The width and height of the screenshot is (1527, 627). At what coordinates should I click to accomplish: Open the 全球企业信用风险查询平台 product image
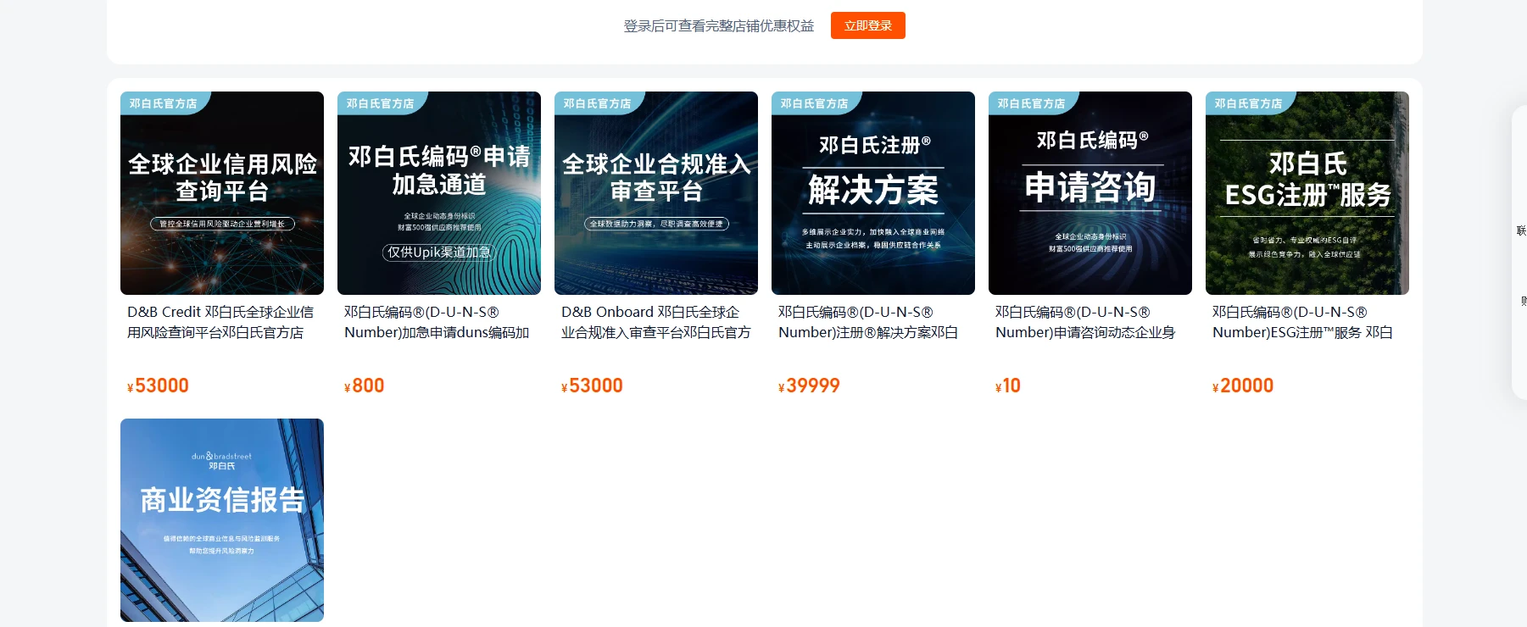click(x=222, y=193)
